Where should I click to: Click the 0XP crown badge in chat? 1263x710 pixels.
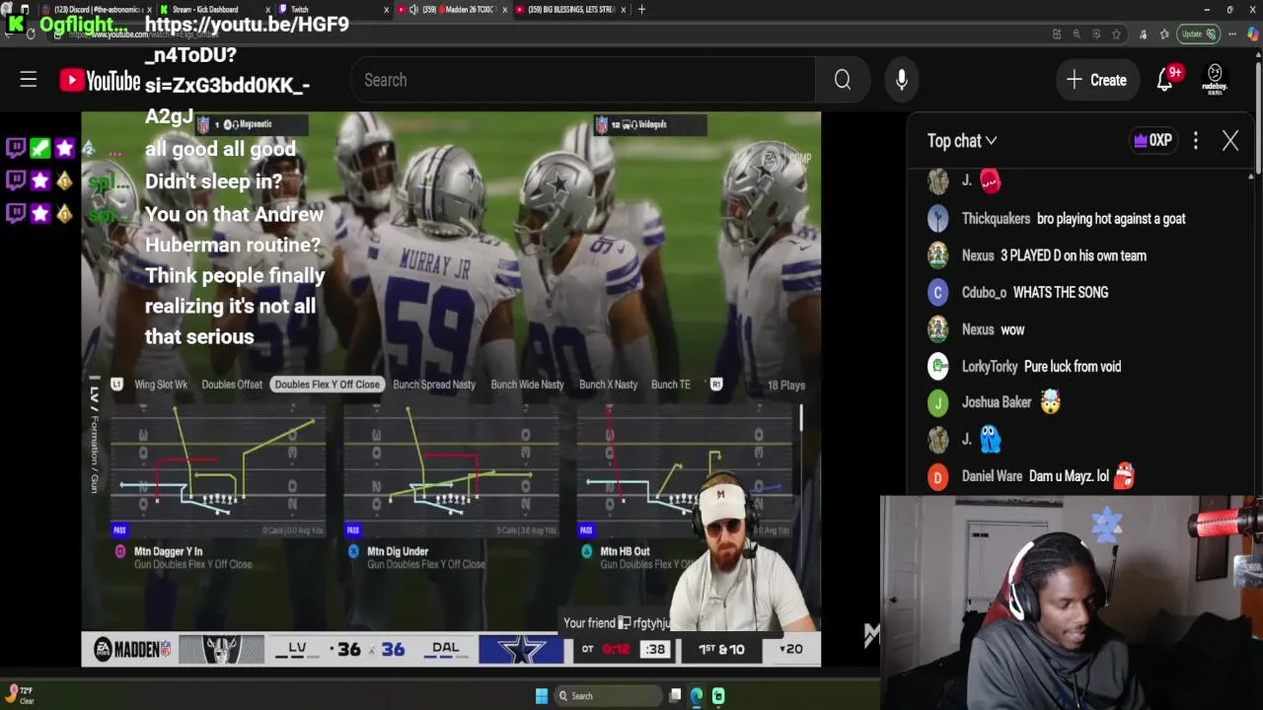[1152, 140]
